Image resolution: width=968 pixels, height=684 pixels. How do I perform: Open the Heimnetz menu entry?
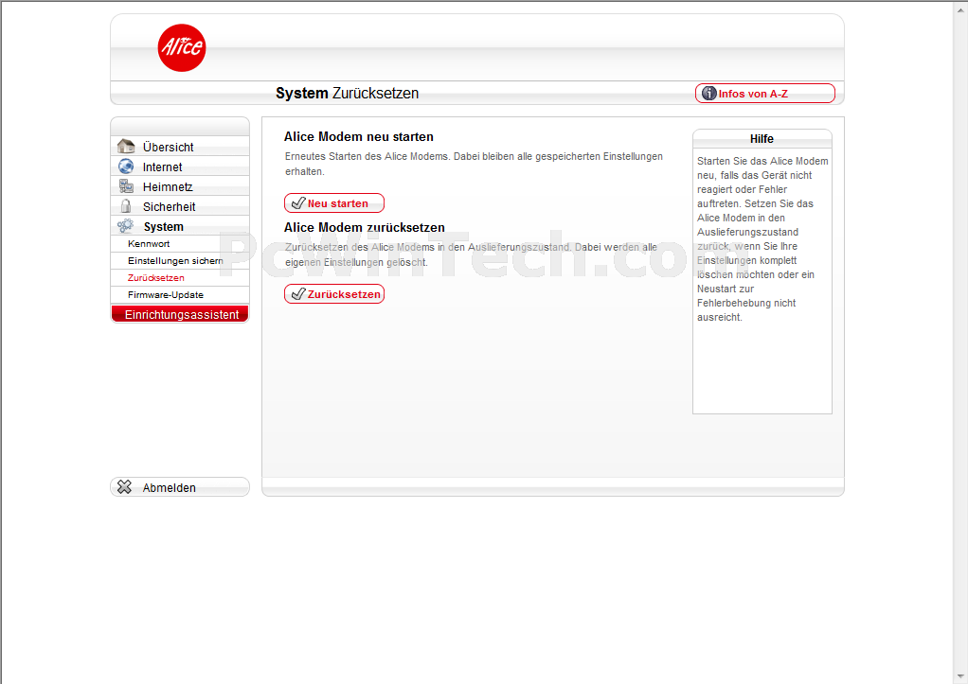180,186
